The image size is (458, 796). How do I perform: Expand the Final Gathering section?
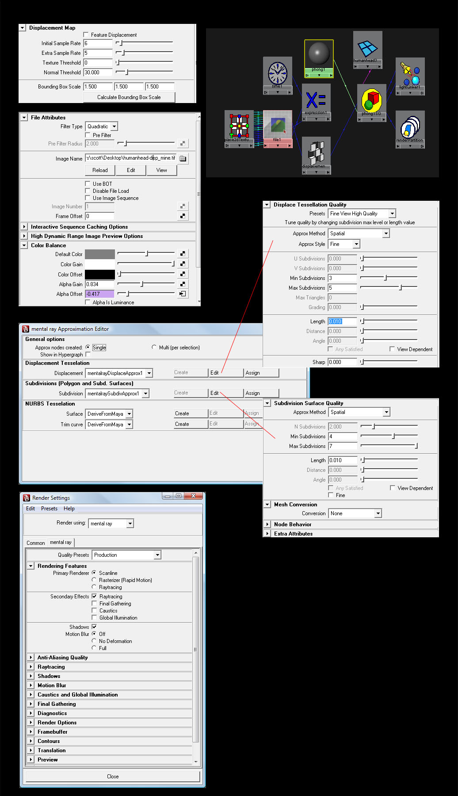point(31,704)
